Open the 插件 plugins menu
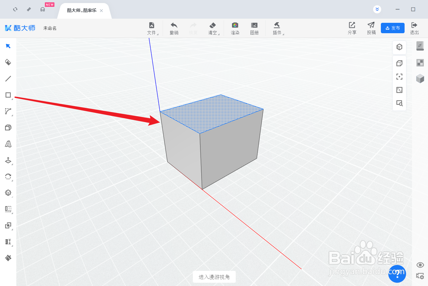The width and height of the screenshot is (428, 286). tap(277, 28)
